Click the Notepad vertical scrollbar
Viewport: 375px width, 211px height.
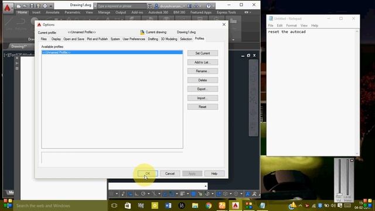[357, 93]
